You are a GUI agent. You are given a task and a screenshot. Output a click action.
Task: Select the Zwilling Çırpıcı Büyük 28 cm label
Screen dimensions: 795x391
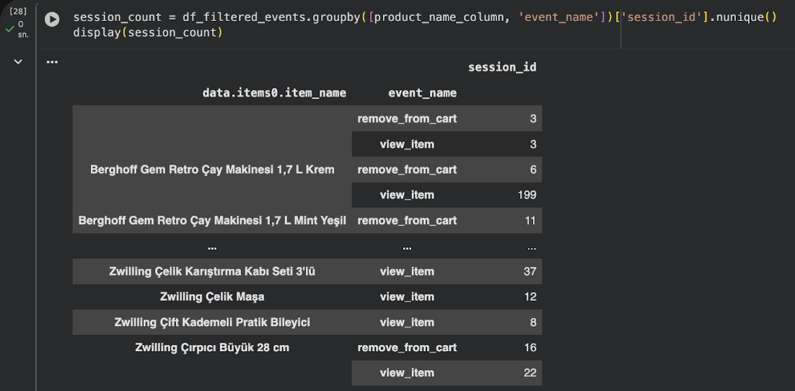212,348
